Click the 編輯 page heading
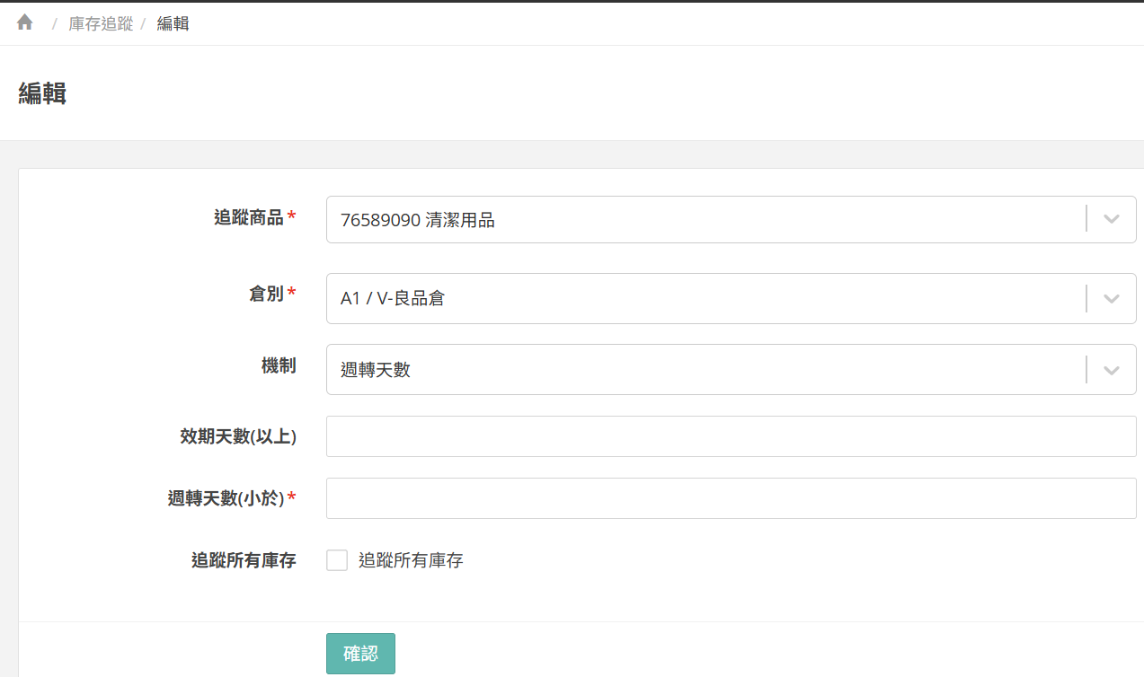1144x677 pixels. (42, 93)
